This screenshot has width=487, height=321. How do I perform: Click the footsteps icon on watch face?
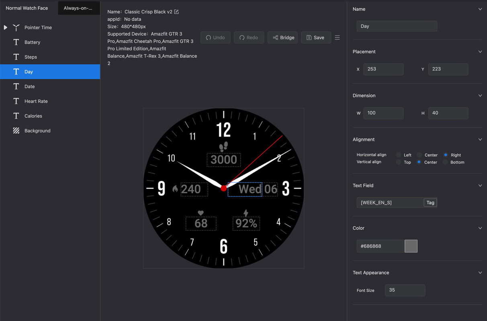224,146
